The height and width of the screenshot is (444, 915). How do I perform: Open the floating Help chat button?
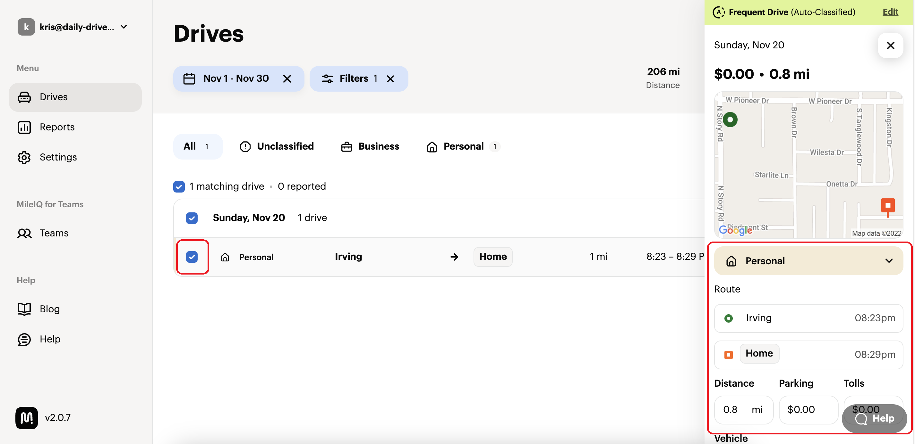click(874, 418)
